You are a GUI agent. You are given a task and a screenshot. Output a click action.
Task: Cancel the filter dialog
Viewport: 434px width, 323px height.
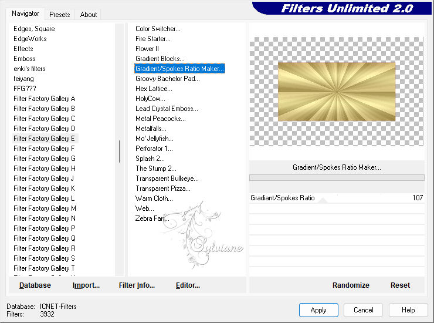[x=364, y=310]
